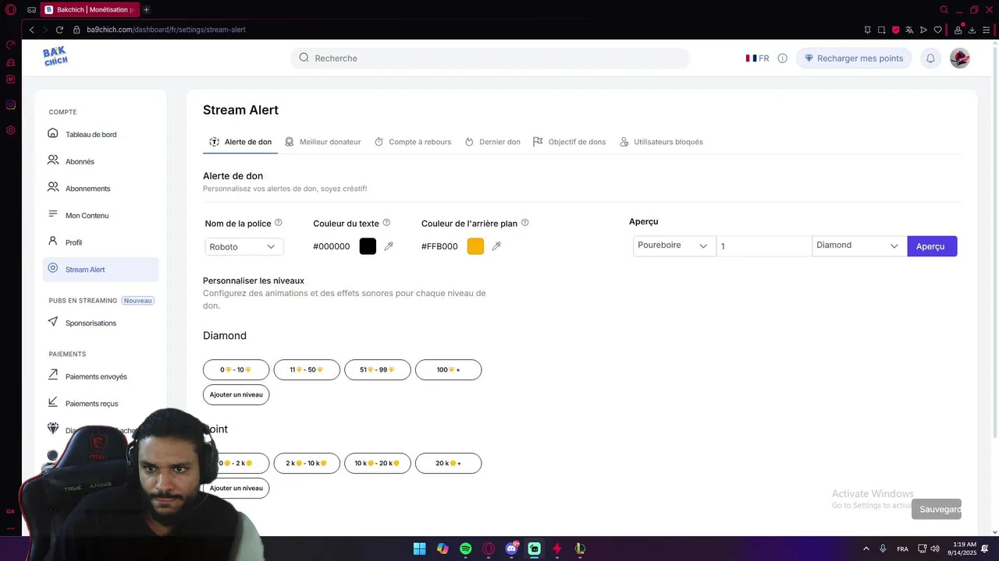Open Paiements envoyés in sidebar

click(101, 376)
